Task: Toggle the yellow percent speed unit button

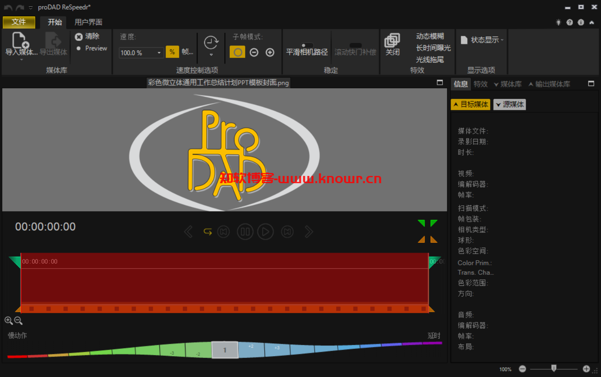Action: click(172, 52)
